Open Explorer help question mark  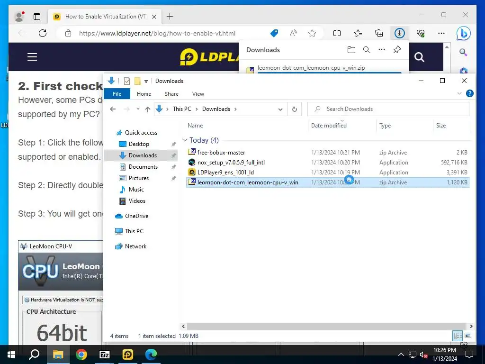469,93
